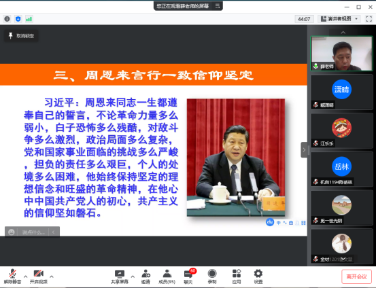Start recording the meeting
Image resolution: width=376 pixels, height=288 pixels.
(x=212, y=276)
